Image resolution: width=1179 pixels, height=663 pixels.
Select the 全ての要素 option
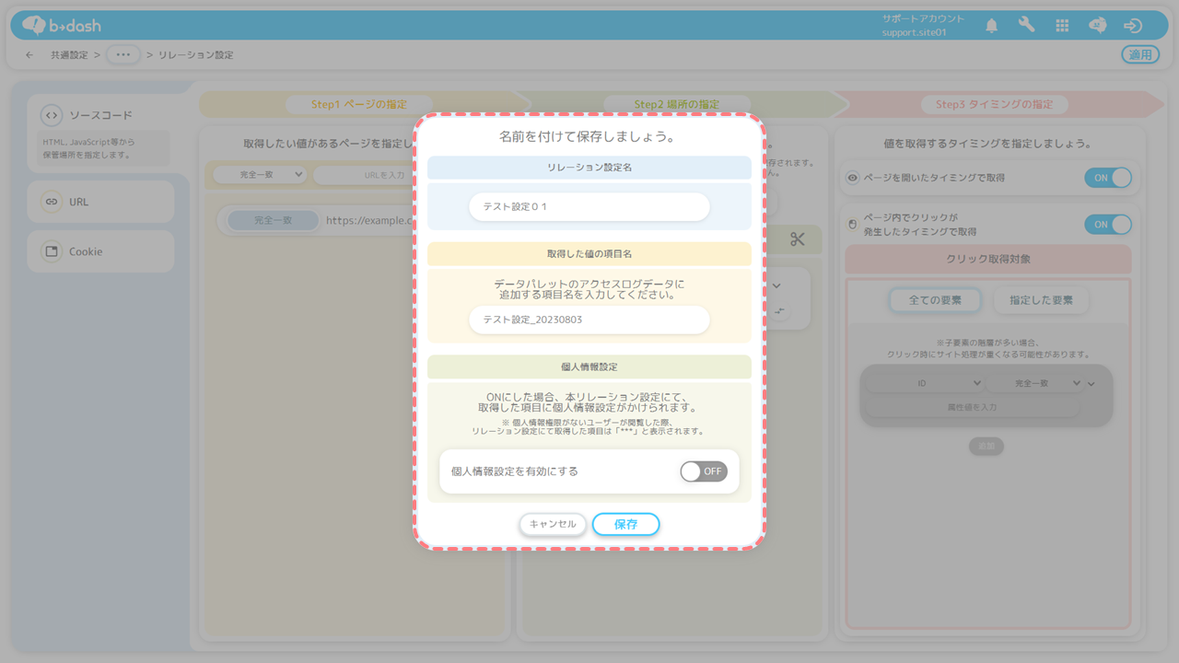point(935,300)
